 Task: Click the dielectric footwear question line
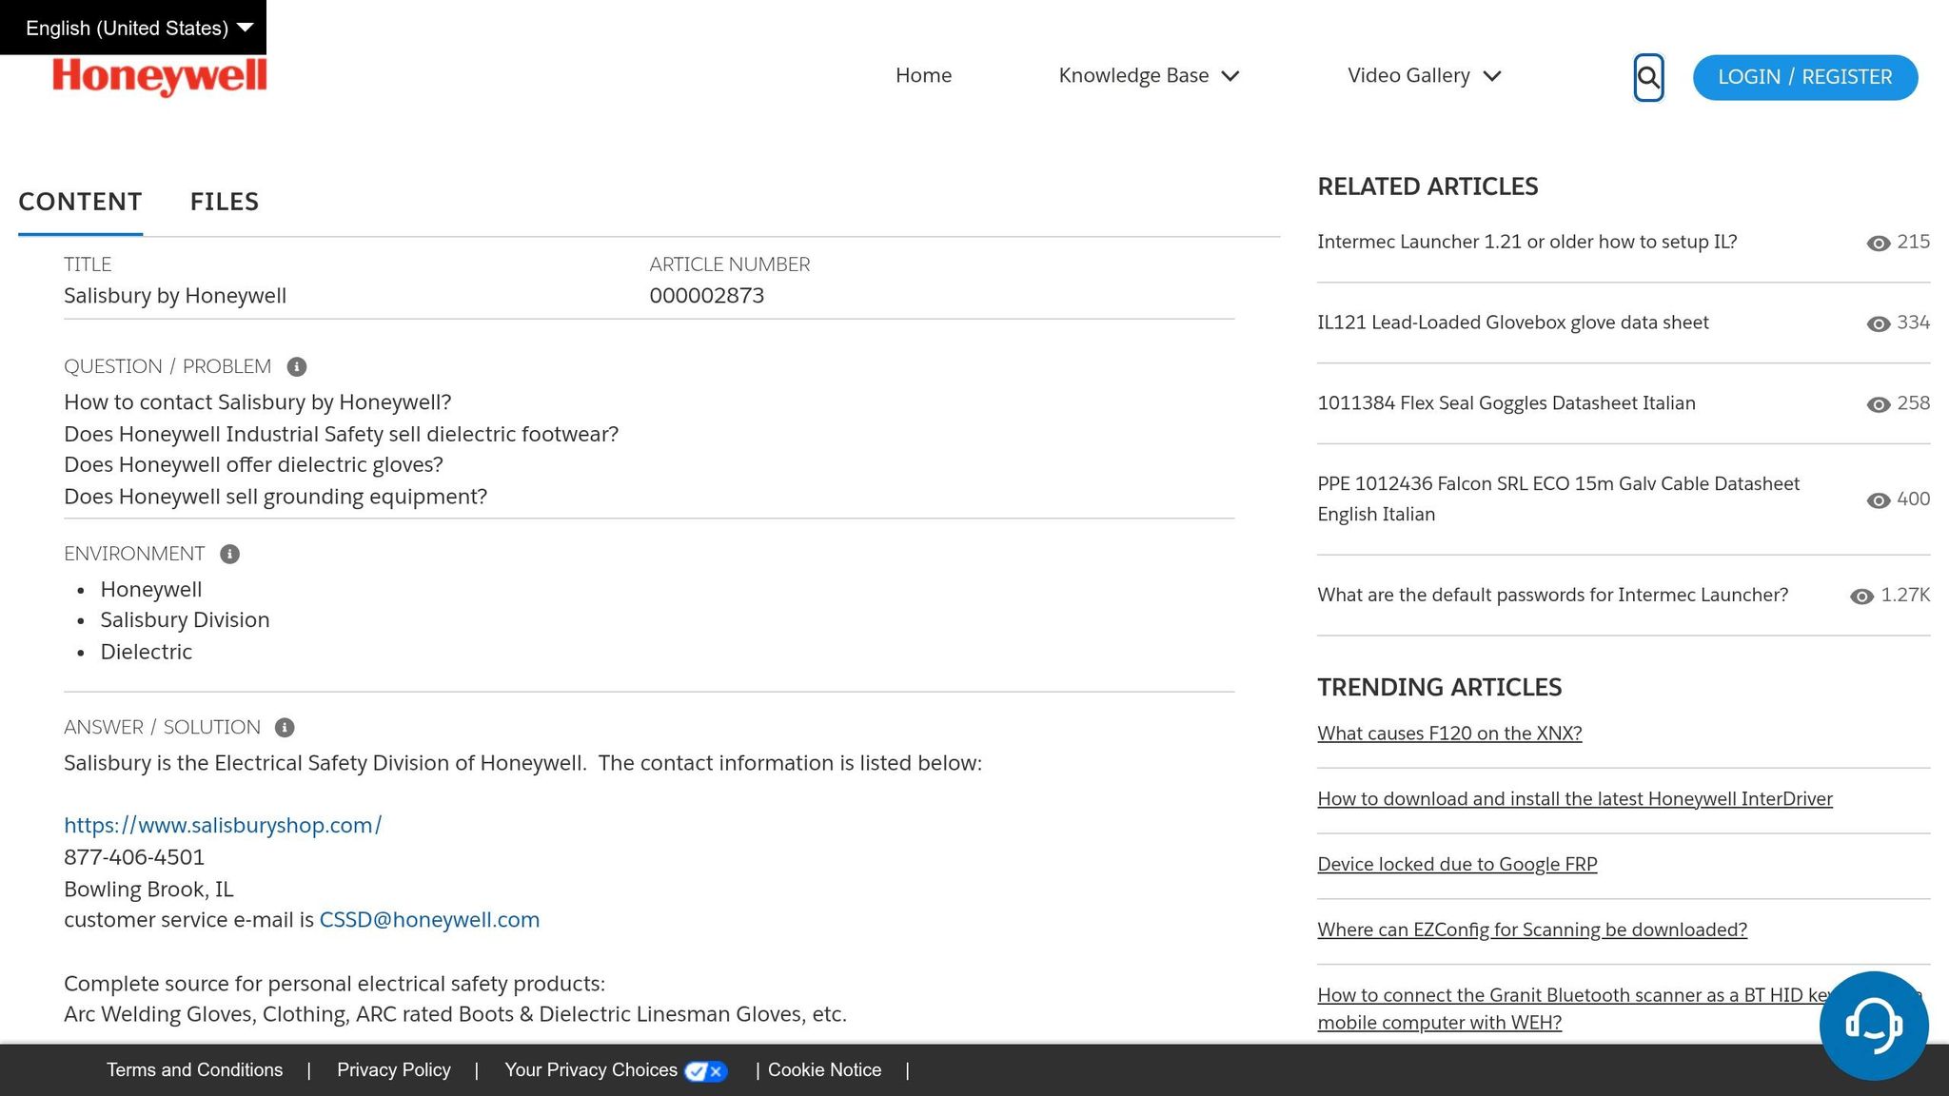pos(341,435)
